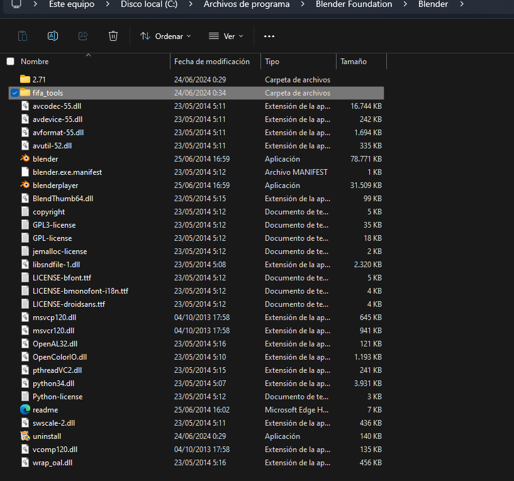Screen dimensions: 514x481
Task: Click the Rename icon in toolbar
Action: pos(53,36)
